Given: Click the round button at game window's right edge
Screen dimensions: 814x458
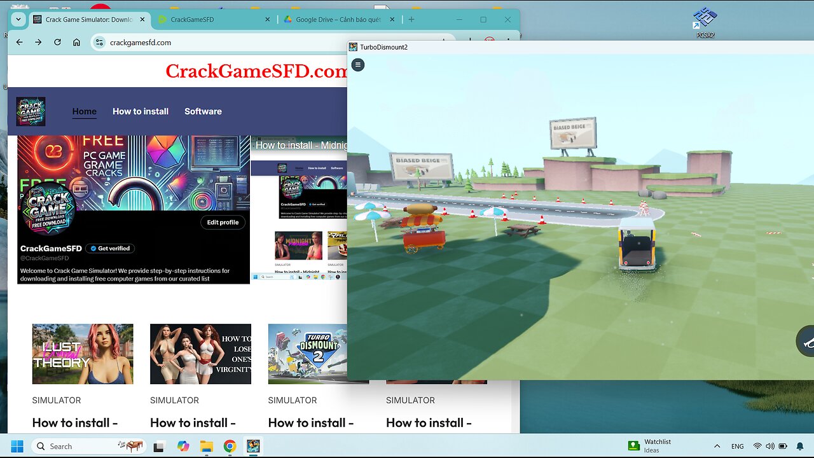Looking at the screenshot, I should (x=806, y=342).
